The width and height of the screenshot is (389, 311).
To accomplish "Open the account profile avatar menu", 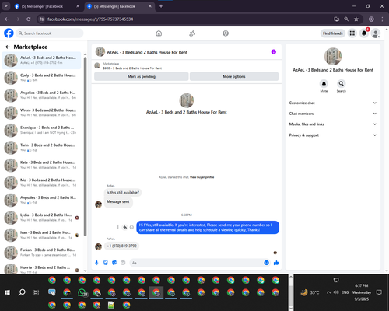I will [x=376, y=33].
